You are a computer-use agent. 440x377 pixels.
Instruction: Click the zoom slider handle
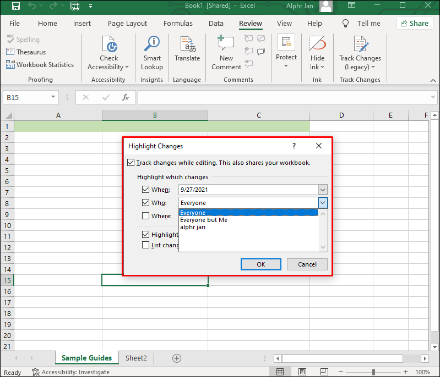[x=373, y=372]
